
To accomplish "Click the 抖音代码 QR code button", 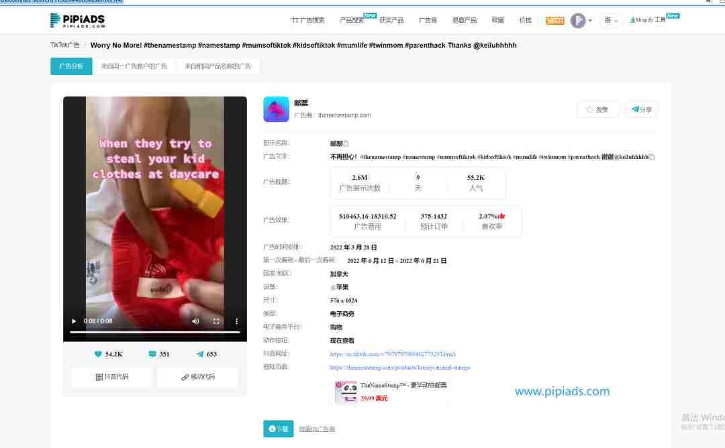I will (x=112, y=377).
